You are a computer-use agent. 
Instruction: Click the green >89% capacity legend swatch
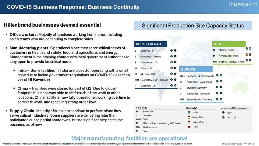pyautogui.click(x=189, y=112)
